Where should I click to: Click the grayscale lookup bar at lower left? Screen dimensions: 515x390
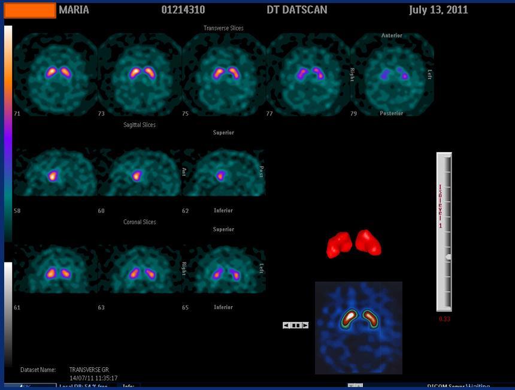8,315
